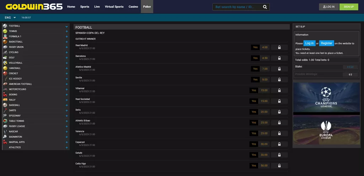
Task: Open the Europa League banner
Action: click(x=326, y=130)
